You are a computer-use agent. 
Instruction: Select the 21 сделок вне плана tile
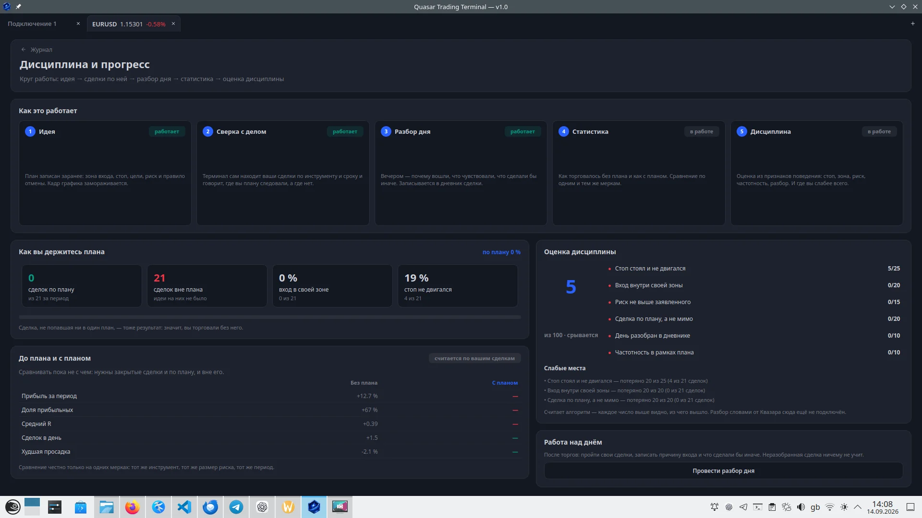point(207,286)
